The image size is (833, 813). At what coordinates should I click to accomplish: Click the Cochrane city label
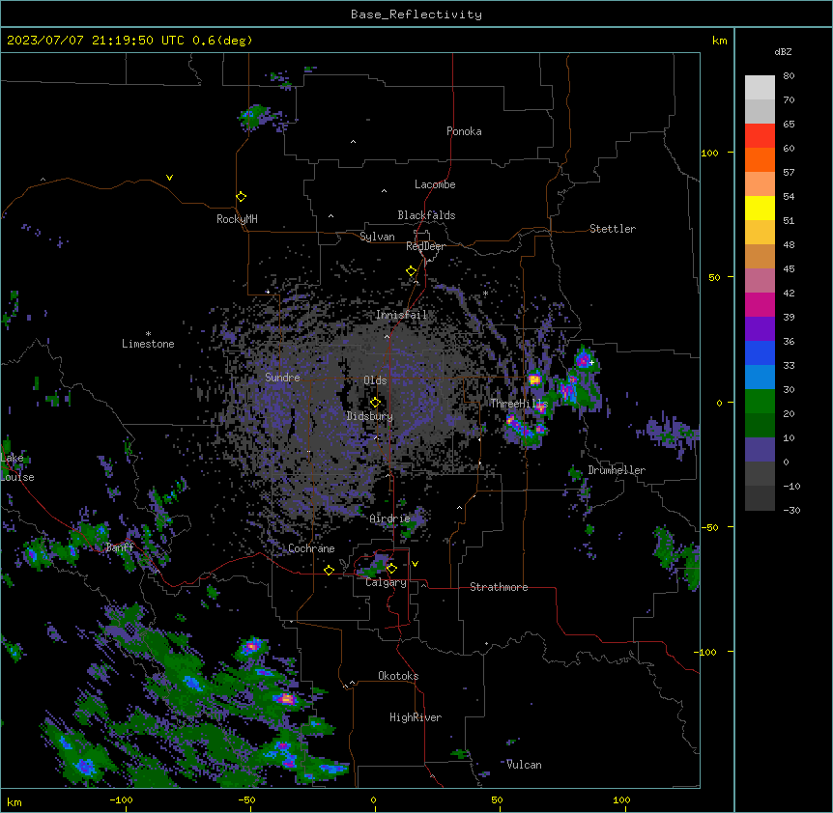coord(311,548)
